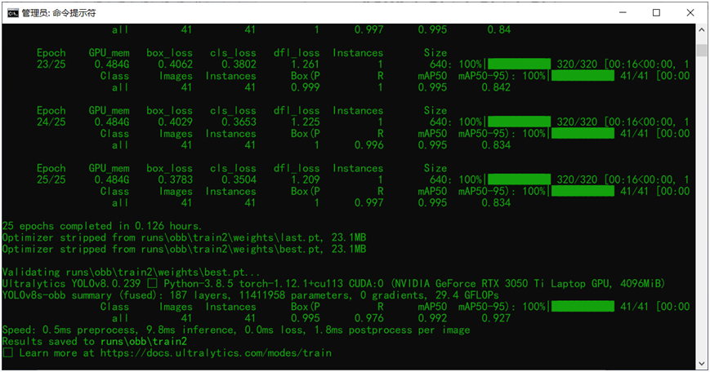Maximize the 命令提示符 window
This screenshot has width=710, height=372.
click(x=656, y=13)
